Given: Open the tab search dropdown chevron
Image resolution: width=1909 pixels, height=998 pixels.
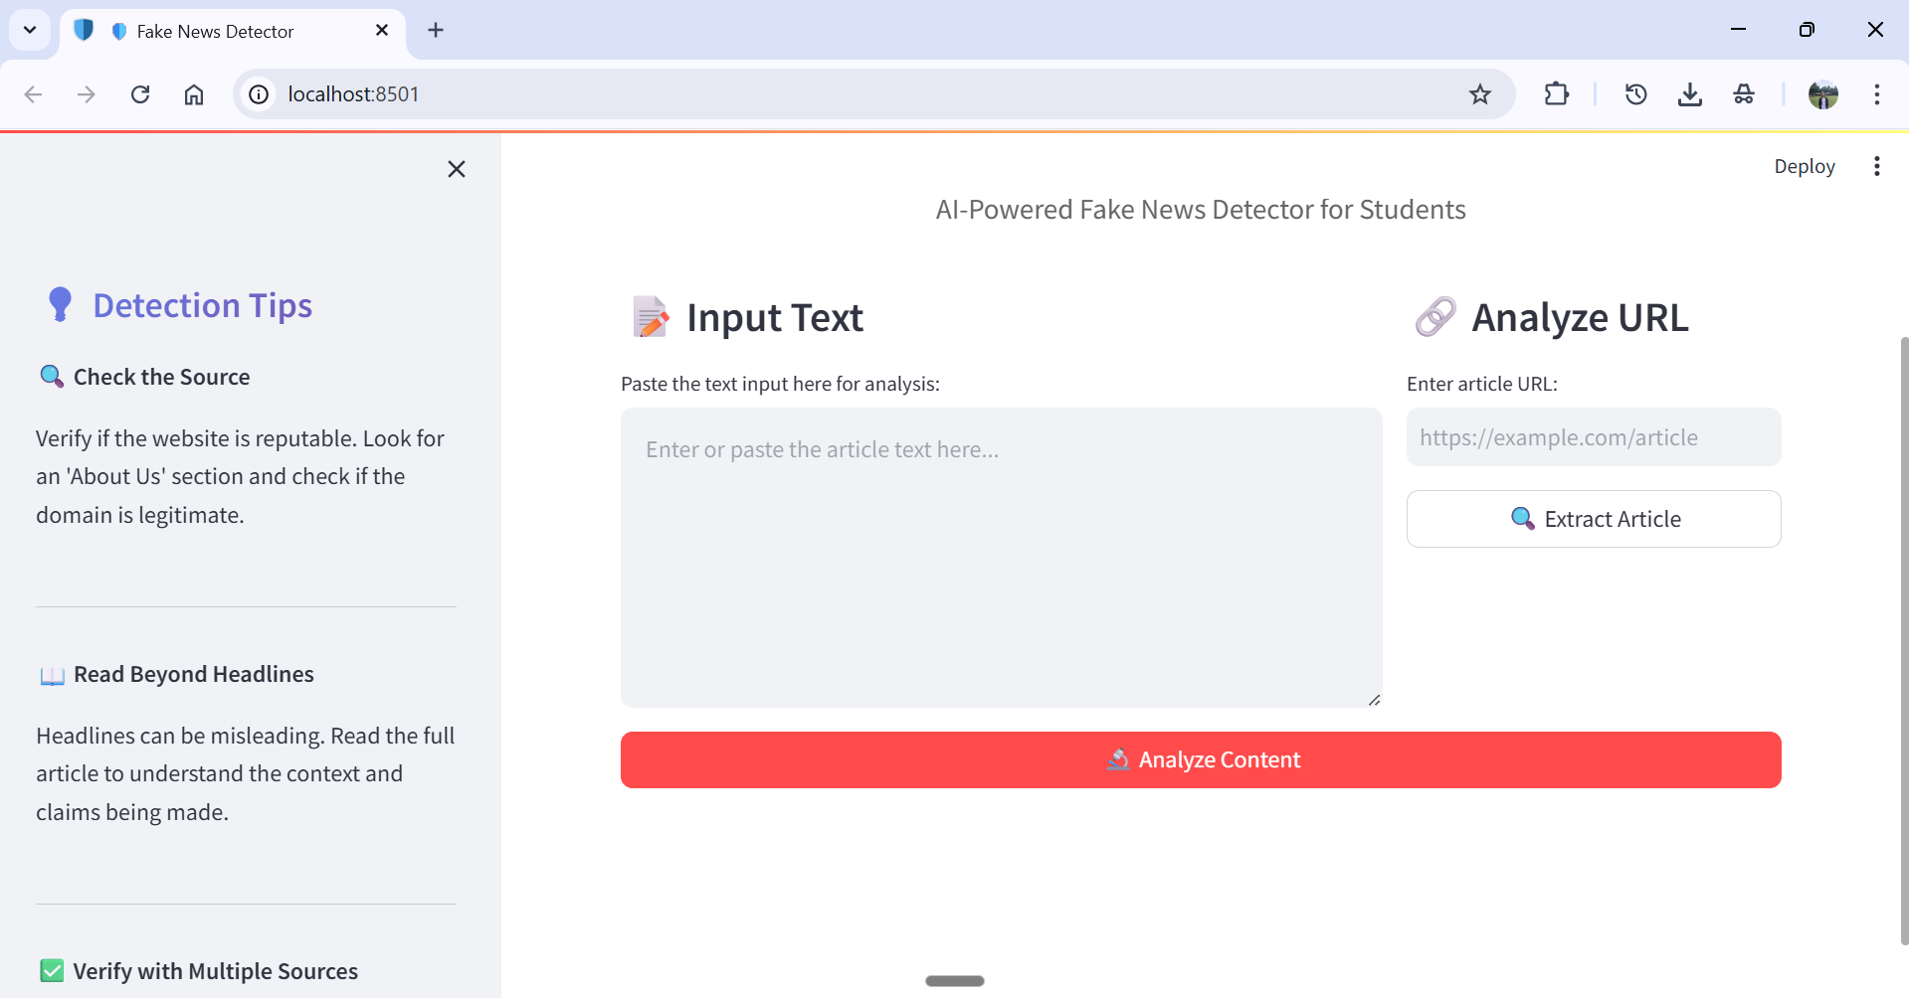Looking at the screenshot, I should (29, 30).
